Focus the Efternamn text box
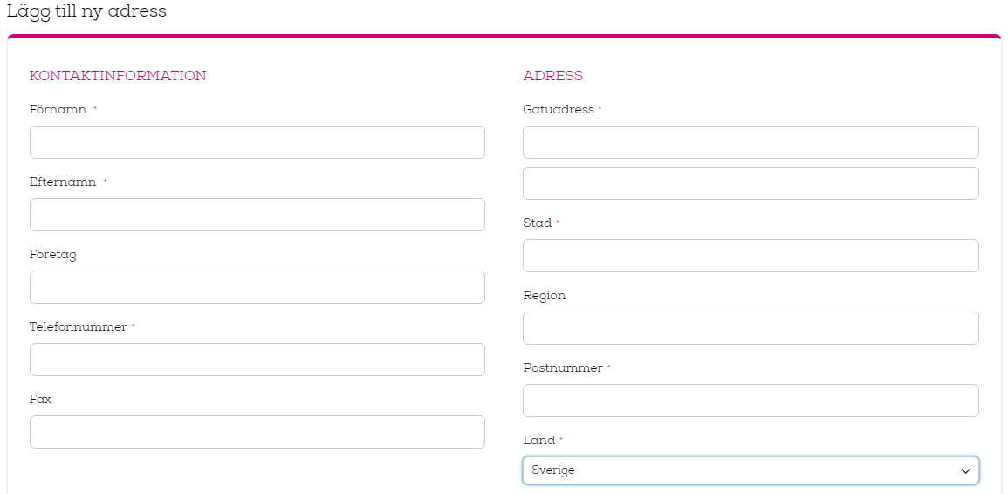Image resolution: width=1008 pixels, height=494 pixels. coord(257,215)
